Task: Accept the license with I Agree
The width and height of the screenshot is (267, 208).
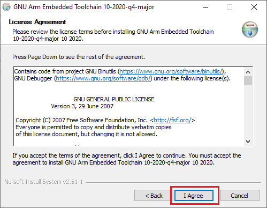Action: tap(194, 196)
